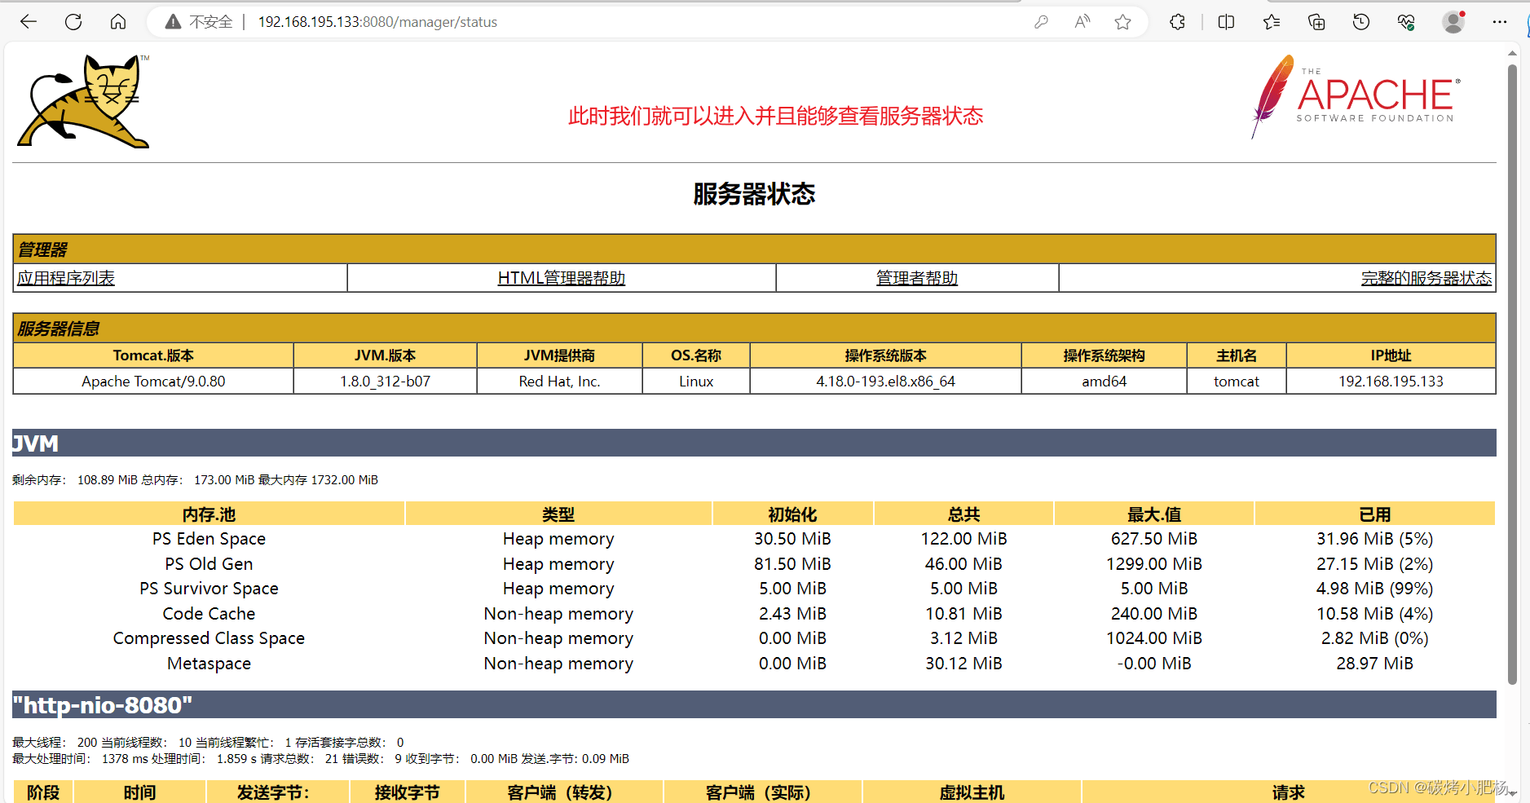
Task: Open the user profile avatar
Action: [1453, 22]
